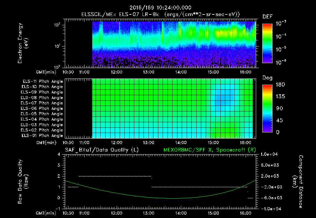The height and width of the screenshot is (218, 316).
Task: Click the 4 tick on data quality axis
Action: click(59, 155)
